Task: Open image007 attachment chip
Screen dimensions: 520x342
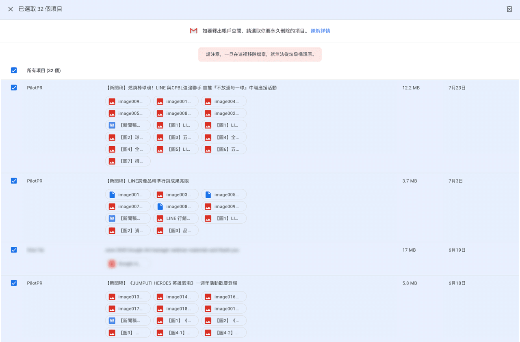Action: 128,207
